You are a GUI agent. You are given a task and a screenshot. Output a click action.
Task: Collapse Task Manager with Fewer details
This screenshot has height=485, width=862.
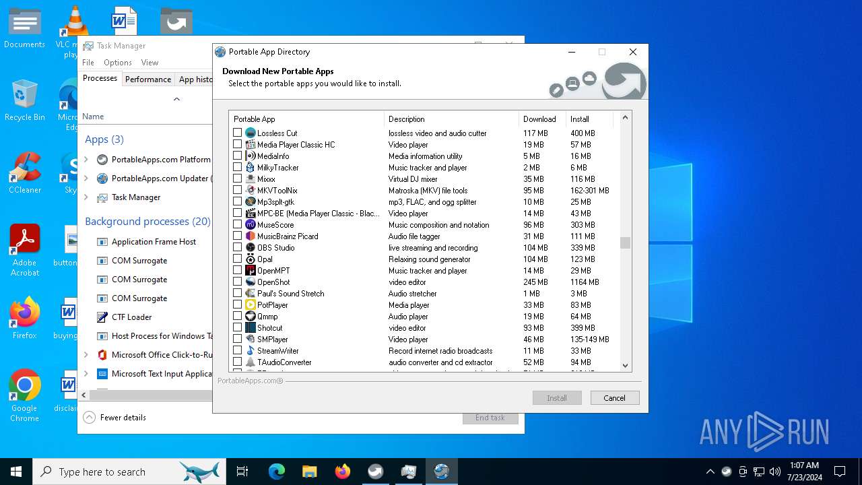(x=114, y=417)
